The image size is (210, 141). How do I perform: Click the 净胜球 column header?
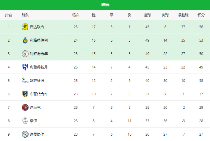183,15
